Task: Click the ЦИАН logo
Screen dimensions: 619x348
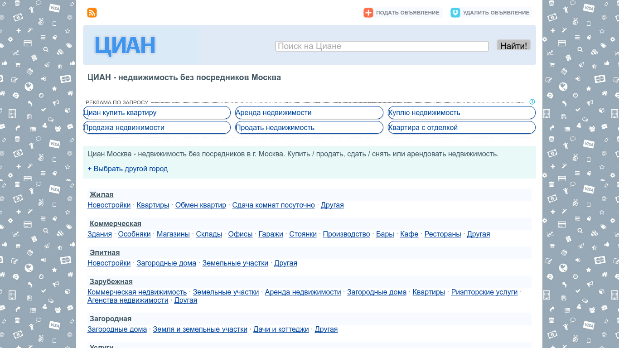Action: (x=125, y=45)
